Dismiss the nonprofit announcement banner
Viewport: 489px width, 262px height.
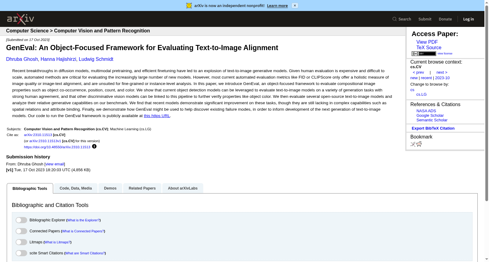pyautogui.click(x=295, y=6)
